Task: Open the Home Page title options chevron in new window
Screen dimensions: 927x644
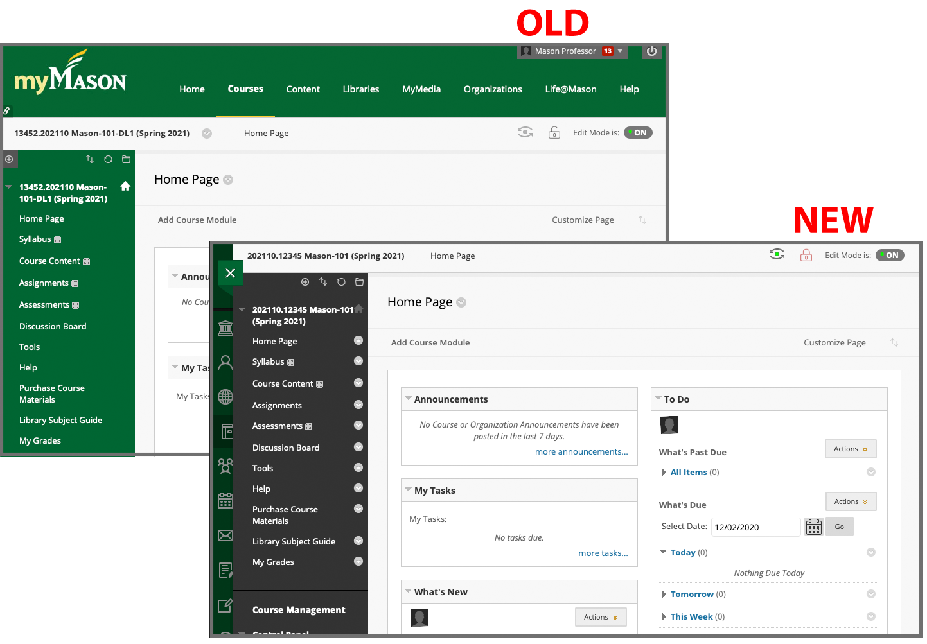Action: pos(461,302)
